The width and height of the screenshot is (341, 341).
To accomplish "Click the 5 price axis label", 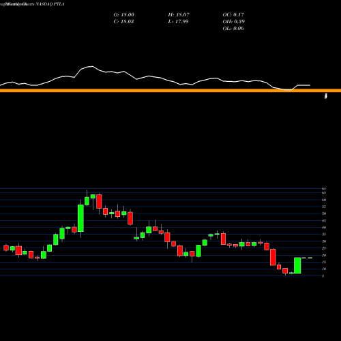I will (x=323, y=276).
